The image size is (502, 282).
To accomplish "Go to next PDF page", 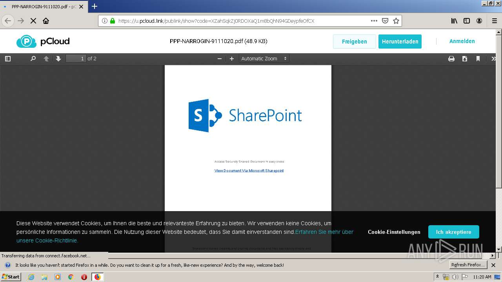I will [x=58, y=59].
